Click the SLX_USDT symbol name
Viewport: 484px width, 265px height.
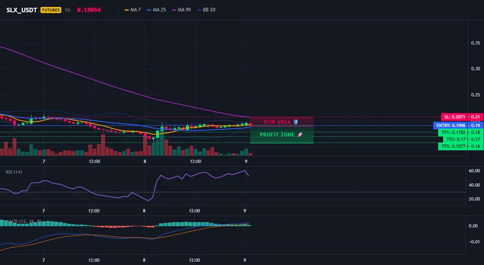tap(22, 10)
